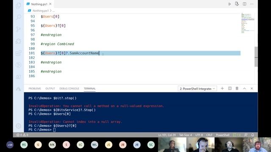Open the Search view in the activity bar
Image resolution: width=271 pixels, height=152 pixels.
(x=18, y=17)
